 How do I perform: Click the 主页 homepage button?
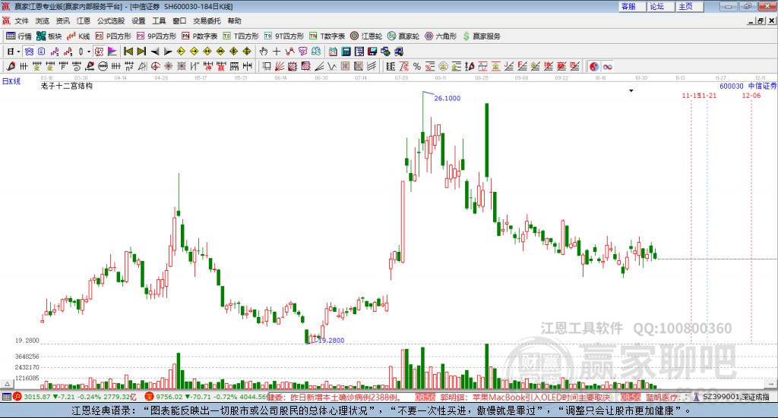click(x=690, y=6)
